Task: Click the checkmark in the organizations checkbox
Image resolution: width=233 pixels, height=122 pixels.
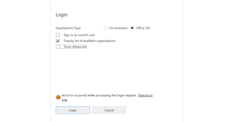Action: pyautogui.click(x=58, y=41)
